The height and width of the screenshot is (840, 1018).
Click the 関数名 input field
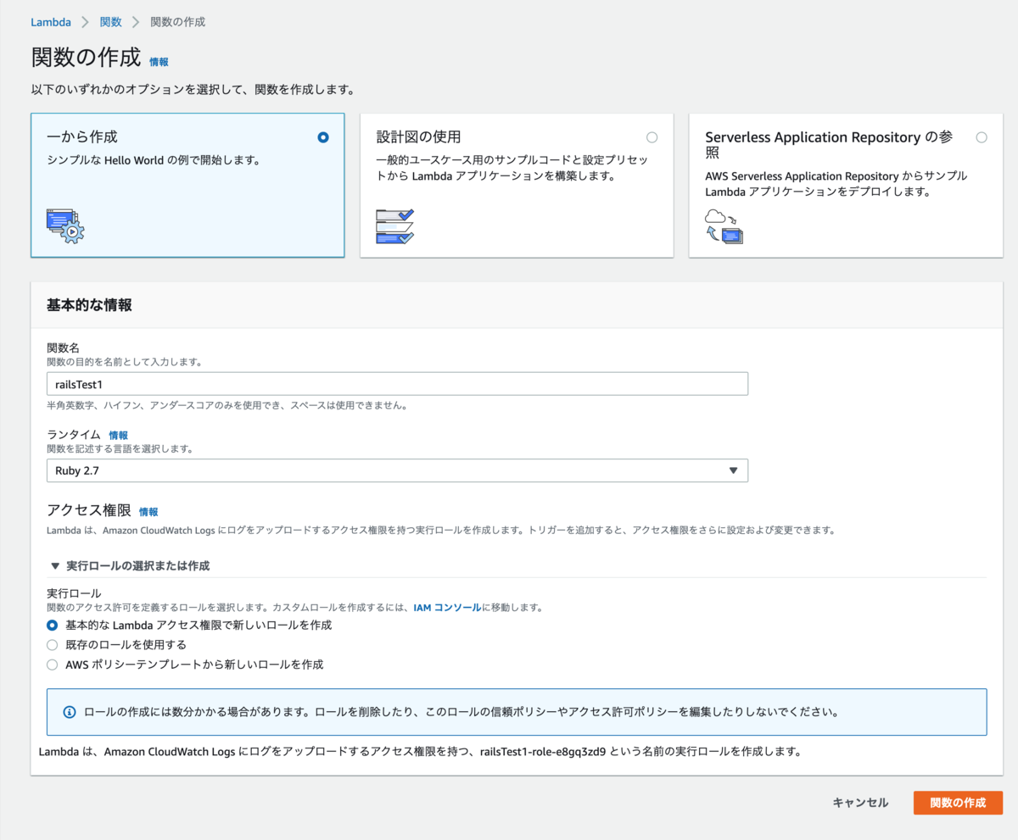[x=397, y=384]
